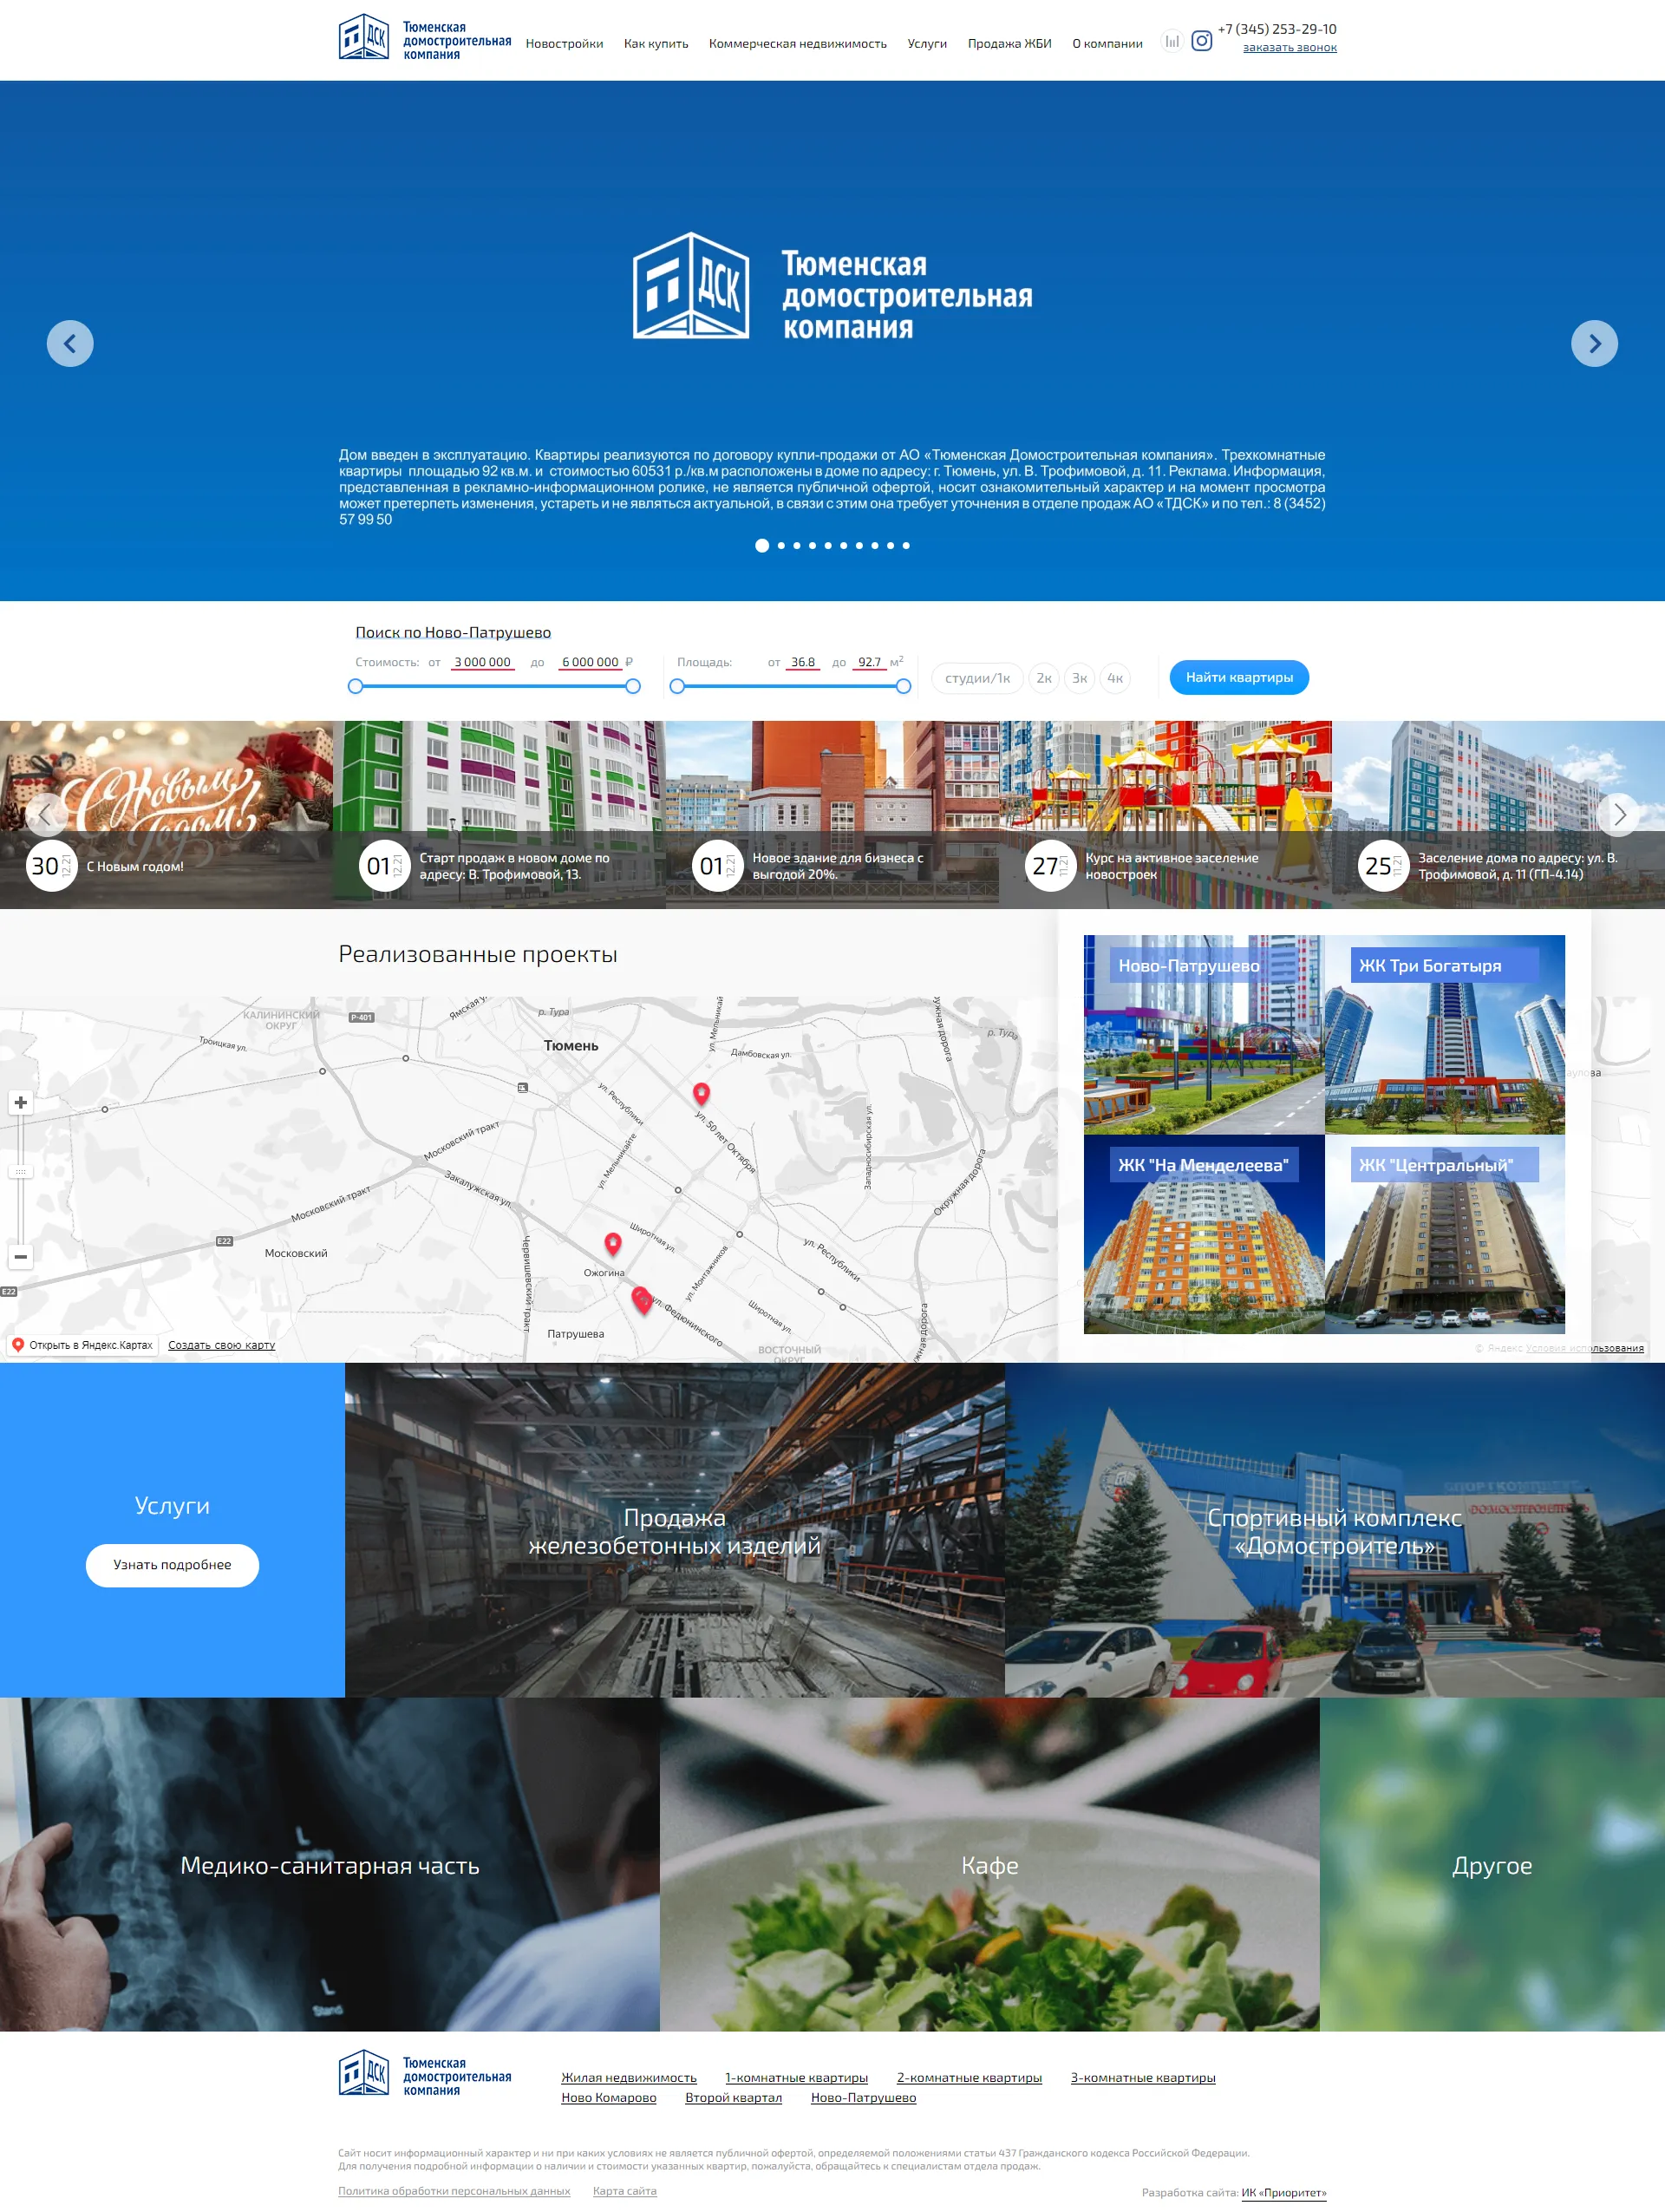Screen dimensions: 1665x2212
Task: Show next news items arrow
Action: click(x=1619, y=814)
